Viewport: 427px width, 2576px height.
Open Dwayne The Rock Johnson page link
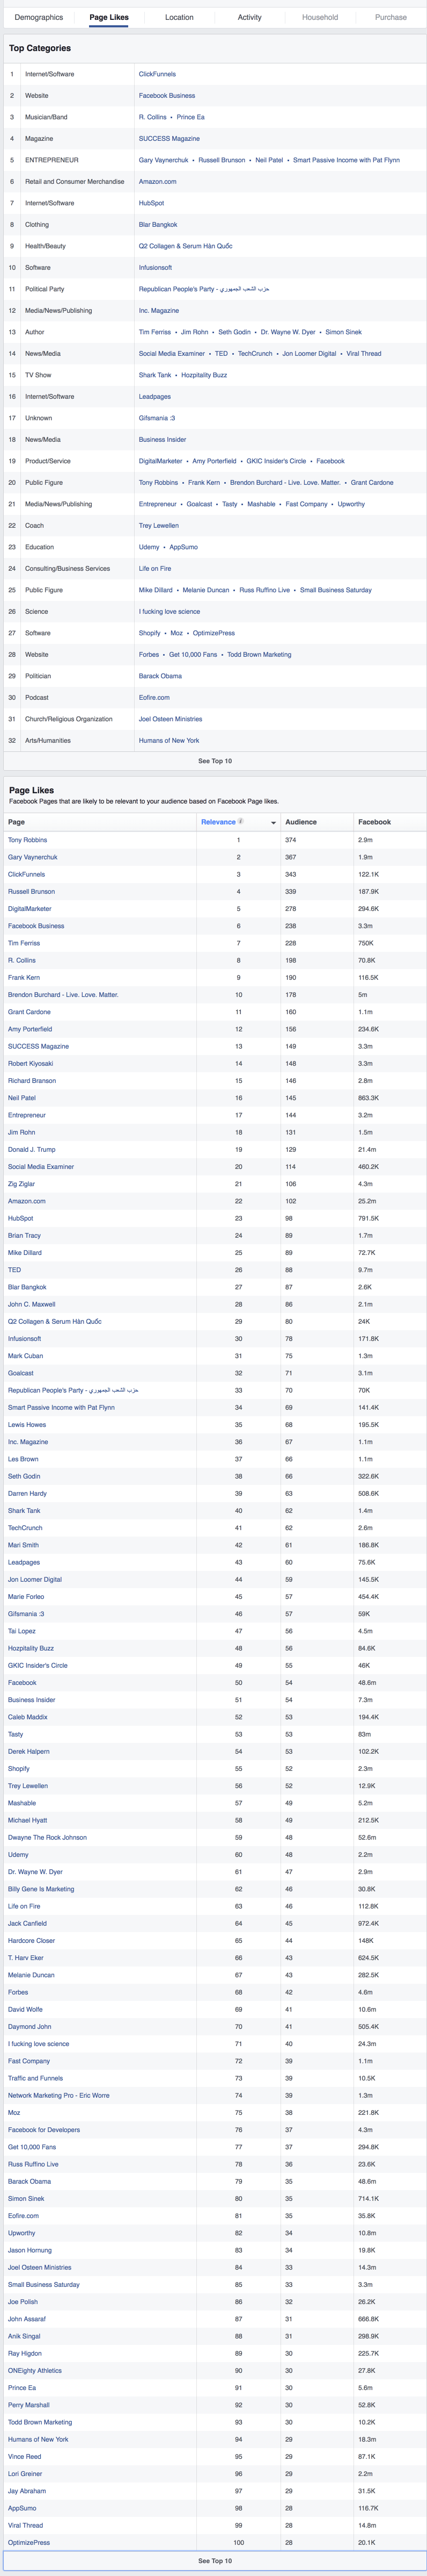[47, 1837]
